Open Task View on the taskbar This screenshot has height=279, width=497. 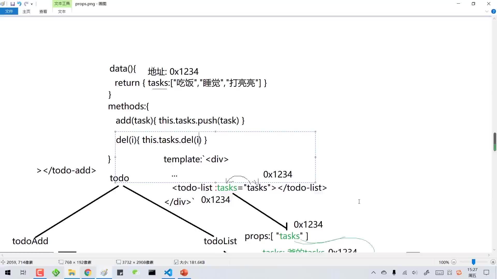coord(23,273)
